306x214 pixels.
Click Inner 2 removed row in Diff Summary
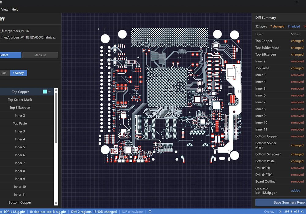279,61
